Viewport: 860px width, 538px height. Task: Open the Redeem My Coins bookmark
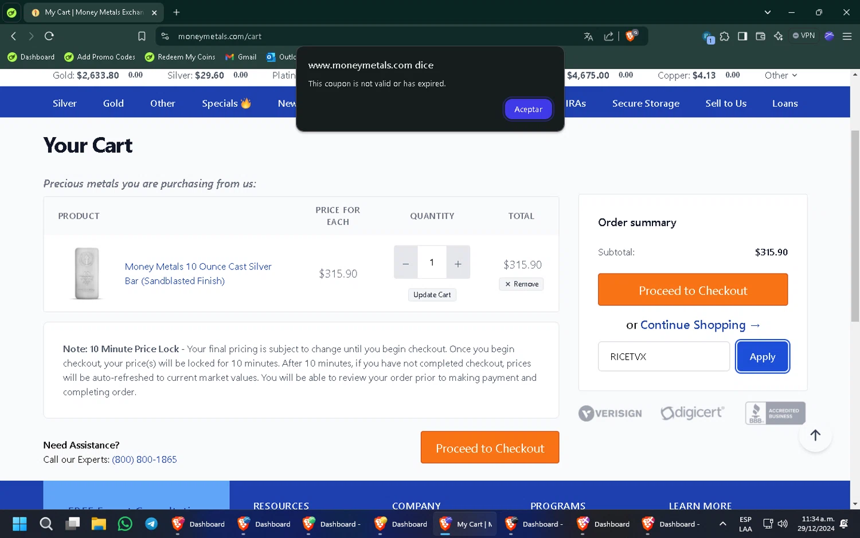click(180, 57)
